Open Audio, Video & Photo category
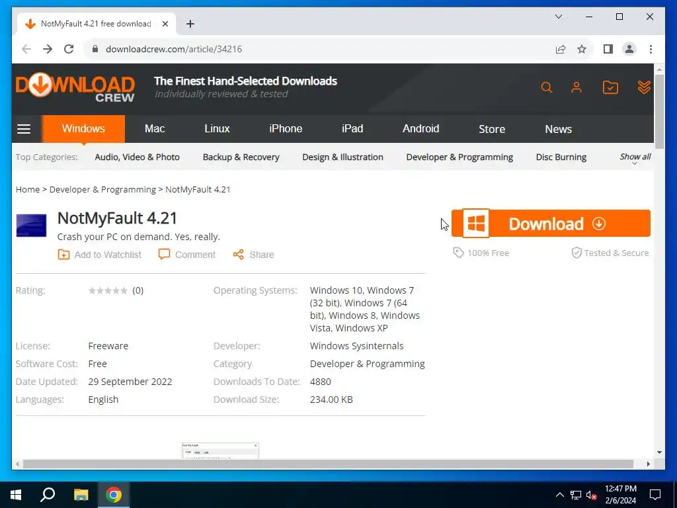The width and height of the screenshot is (677, 508). pos(138,157)
